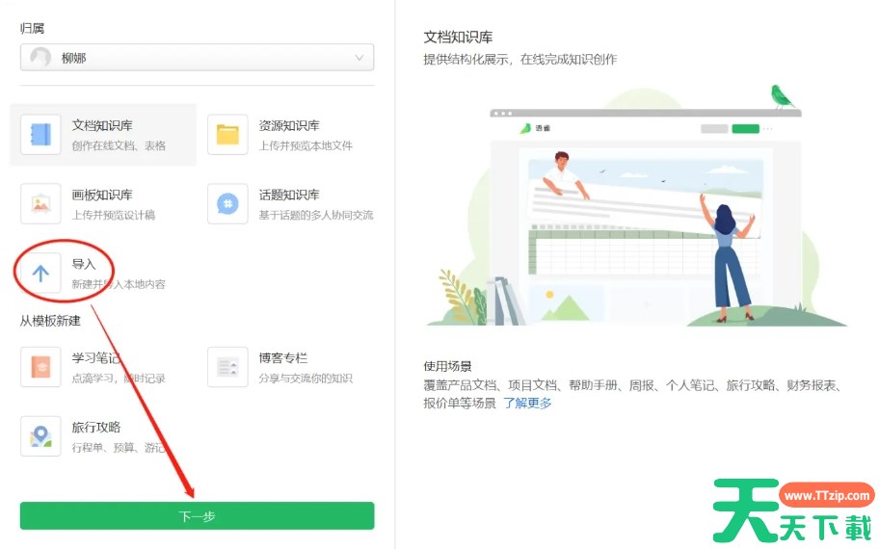Click the green 下一步 button
This screenshot has height=549, width=879.
(197, 516)
